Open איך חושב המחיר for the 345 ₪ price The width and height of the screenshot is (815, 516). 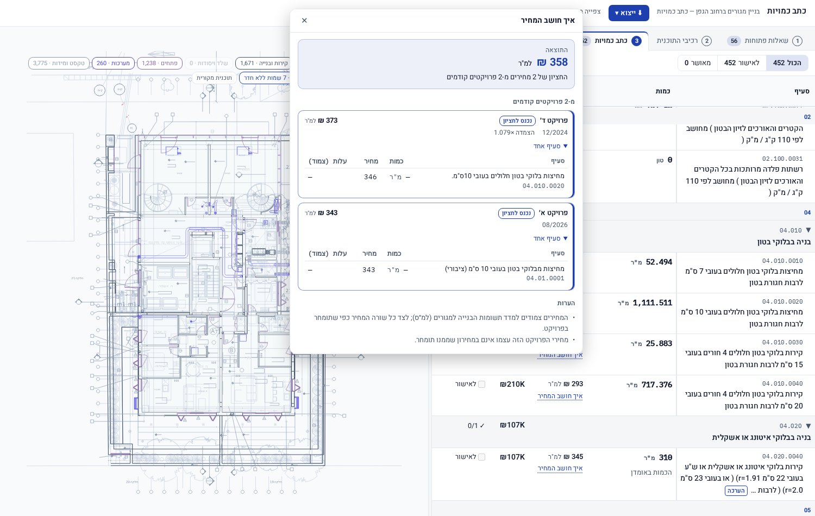(560, 468)
